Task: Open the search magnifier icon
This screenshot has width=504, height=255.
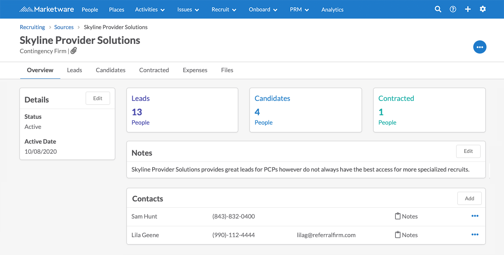Action: pos(438,9)
